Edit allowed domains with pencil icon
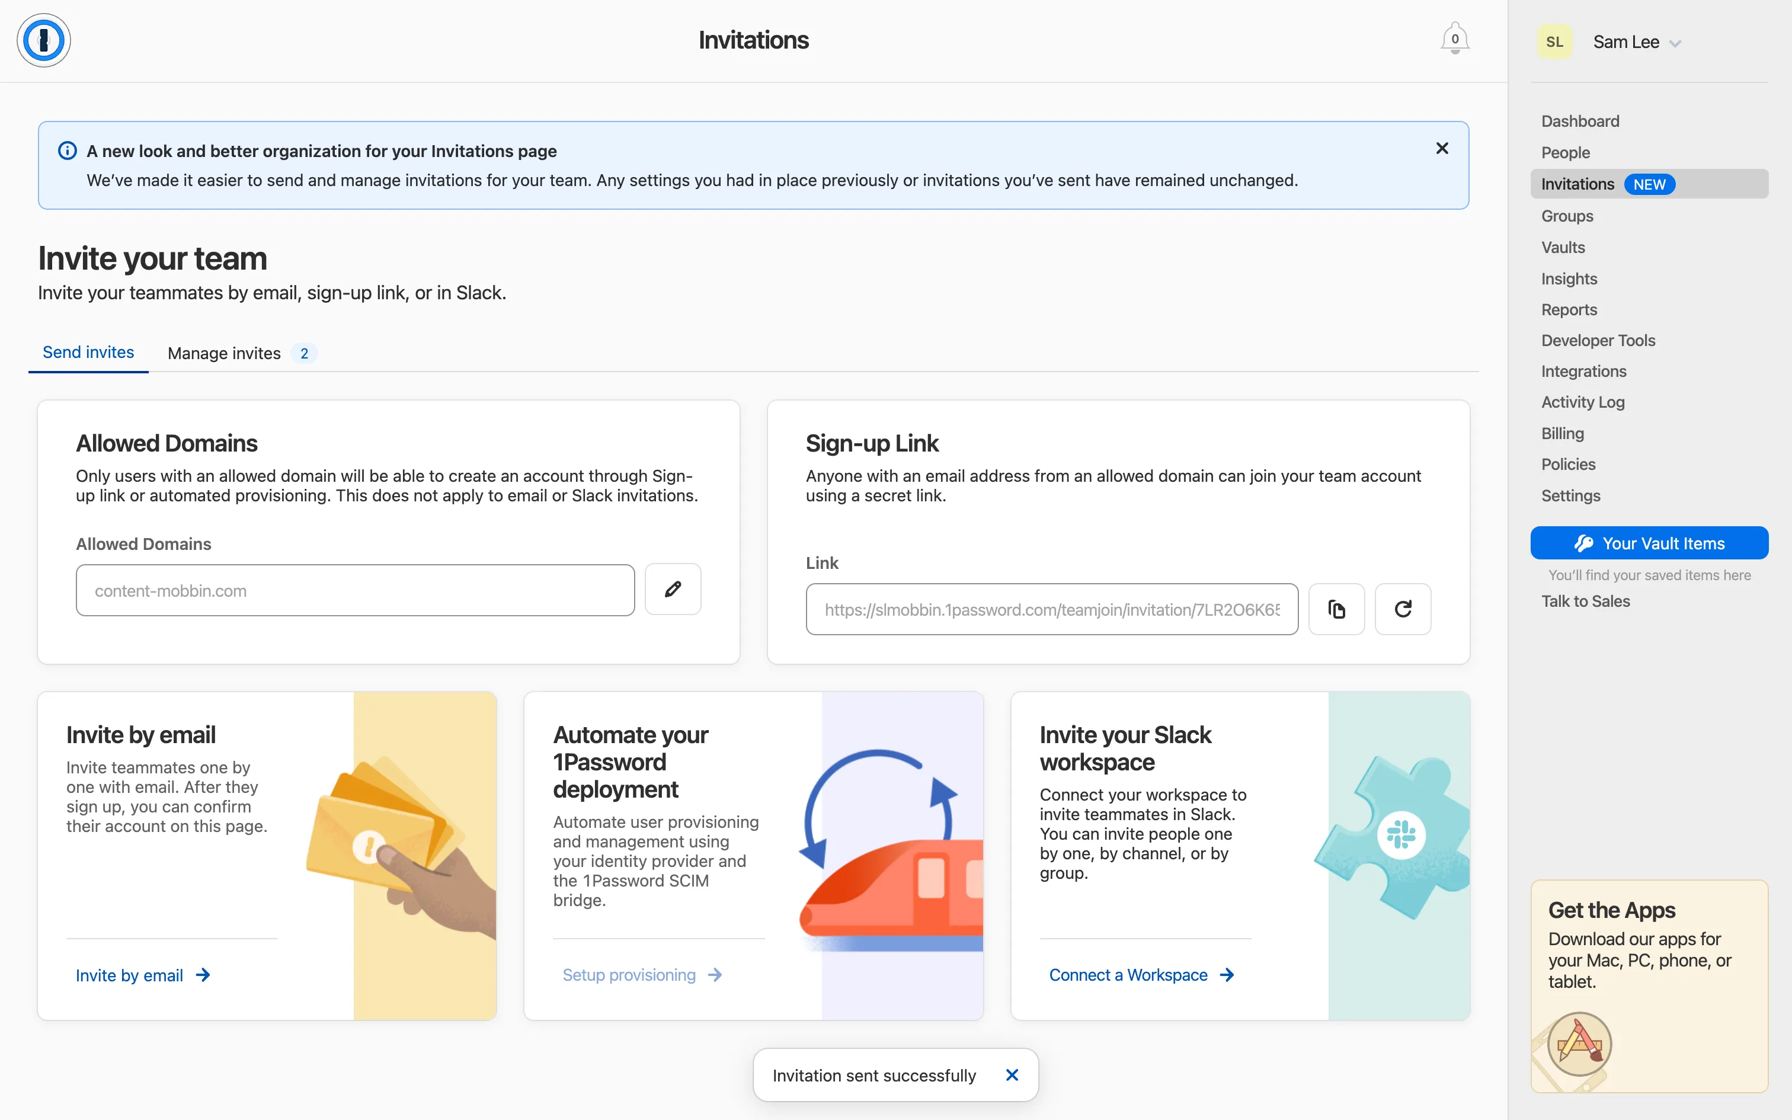 [673, 590]
